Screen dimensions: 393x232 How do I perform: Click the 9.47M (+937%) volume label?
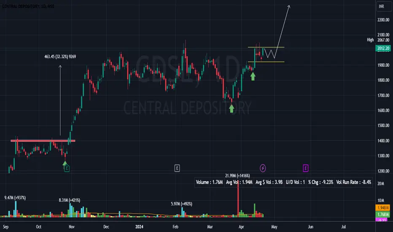pos(15,198)
